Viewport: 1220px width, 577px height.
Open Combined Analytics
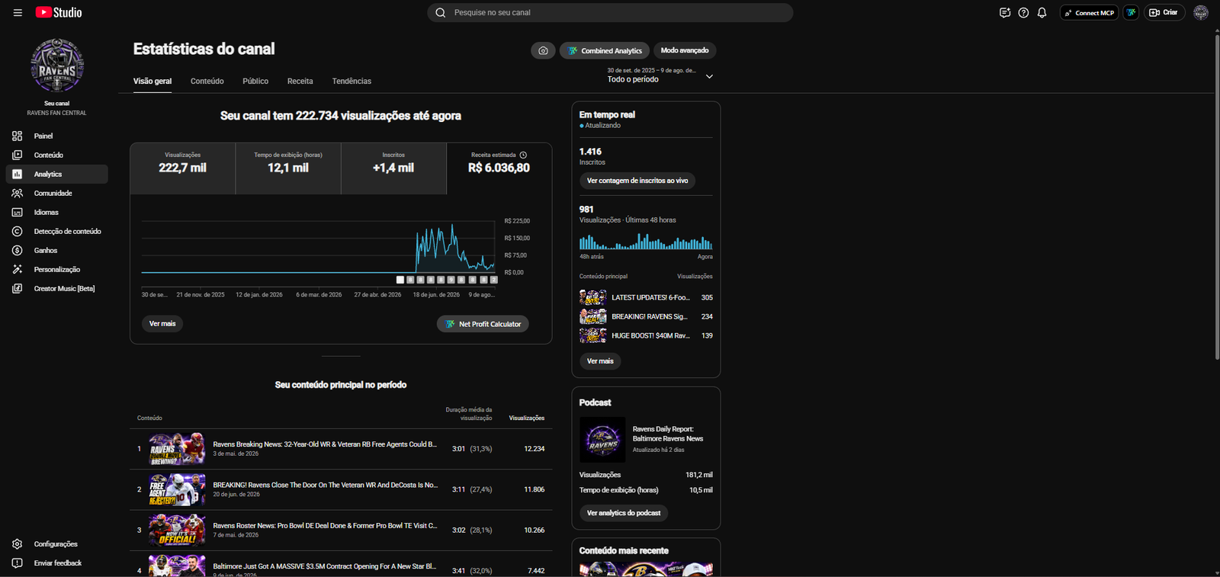605,51
